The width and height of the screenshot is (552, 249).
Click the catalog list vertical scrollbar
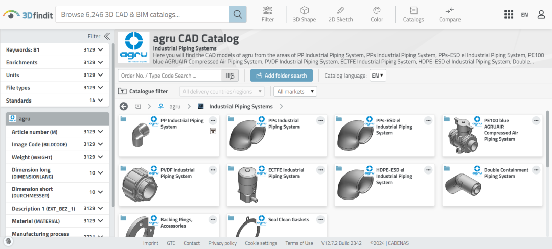[547, 139]
